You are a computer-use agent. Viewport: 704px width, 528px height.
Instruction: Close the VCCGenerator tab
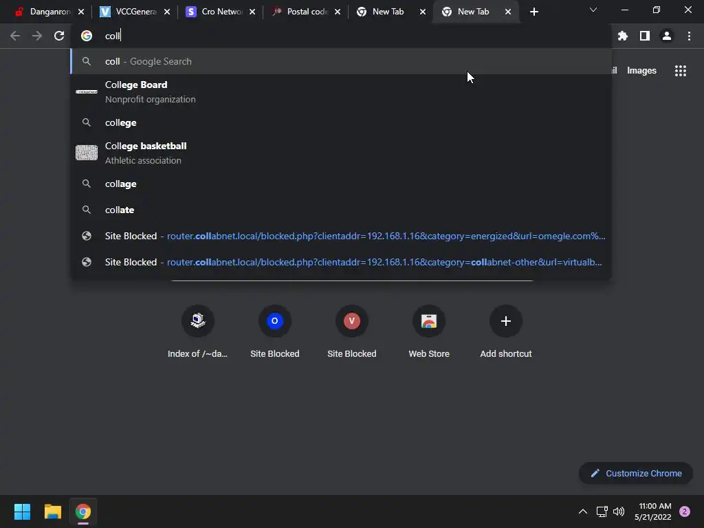click(167, 12)
